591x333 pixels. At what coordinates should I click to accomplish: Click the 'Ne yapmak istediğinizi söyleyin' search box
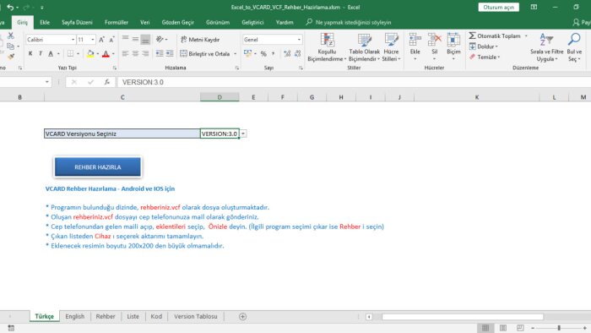[349, 23]
